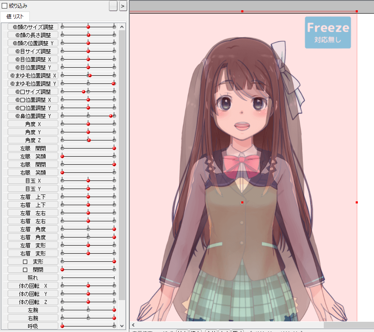Image resolution: width=374 pixels, height=332 pixels.
Task: Click the Freeze 対応無し badge on canvas
Action: point(328,32)
